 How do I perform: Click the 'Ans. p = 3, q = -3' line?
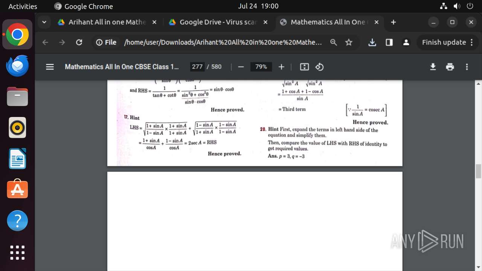286,156
